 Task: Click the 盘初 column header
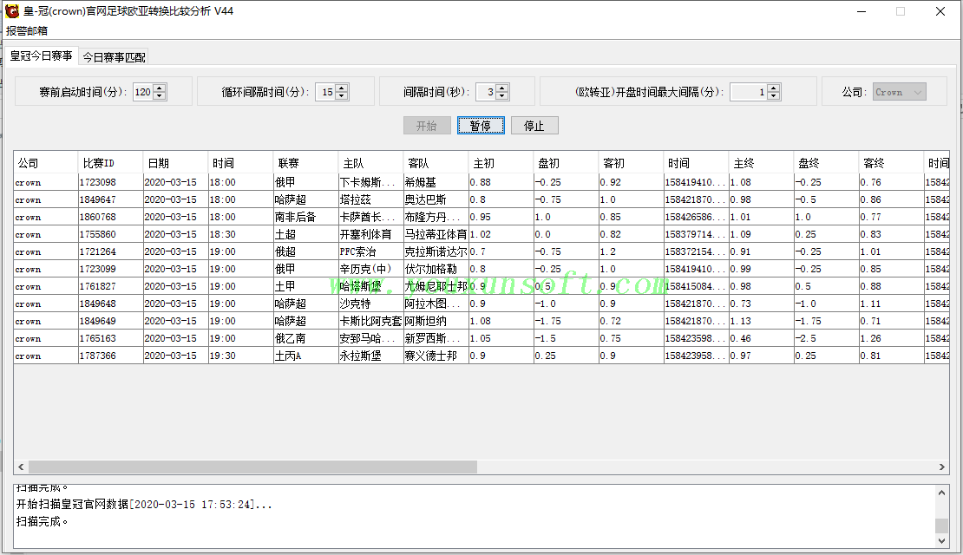pyautogui.click(x=567, y=163)
